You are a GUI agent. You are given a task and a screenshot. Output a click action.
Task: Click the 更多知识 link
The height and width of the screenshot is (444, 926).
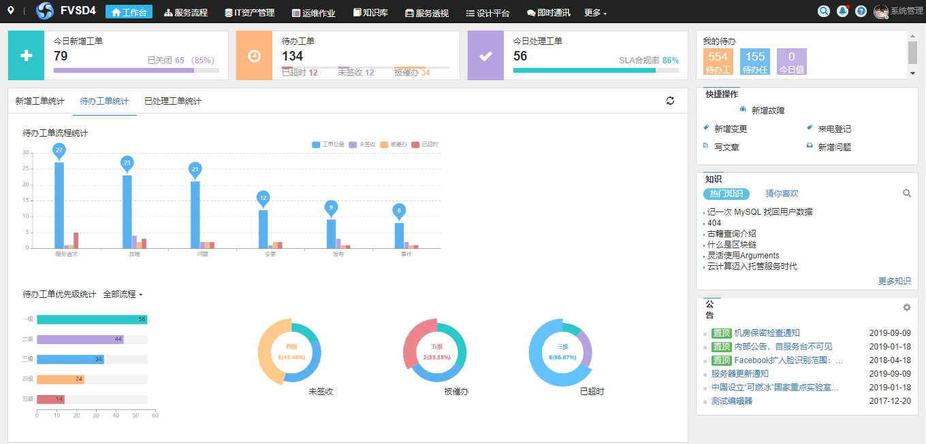pyautogui.click(x=894, y=281)
